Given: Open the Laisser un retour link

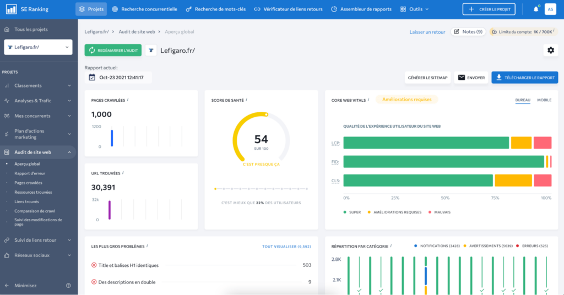Looking at the screenshot, I should [427, 32].
